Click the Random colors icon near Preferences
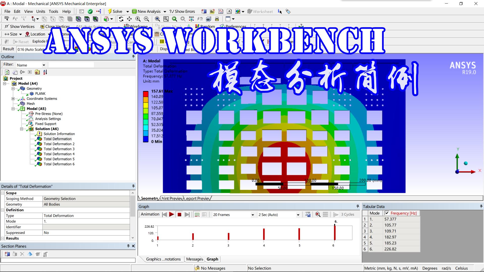This screenshot has height=272, width=484. pyautogui.click(x=197, y=26)
